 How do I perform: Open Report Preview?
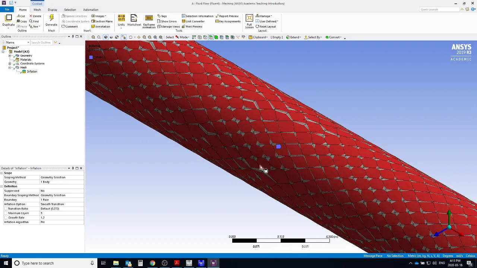[227, 16]
